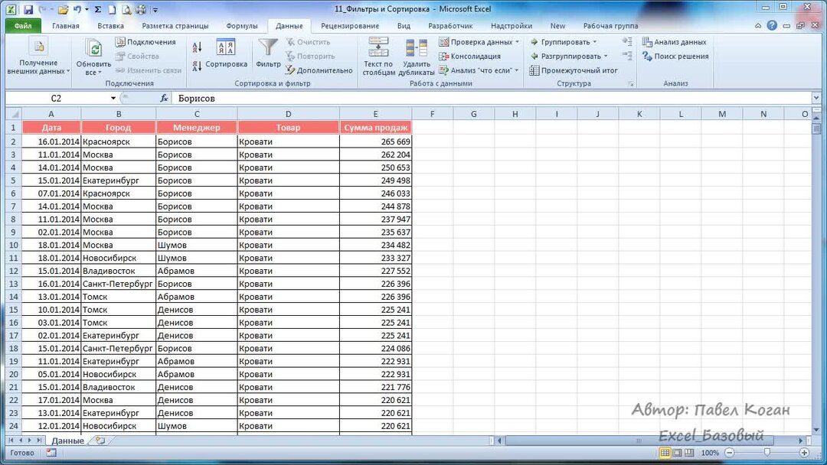Open Анализ данных
Screen dimensions: 827x465
[675, 41]
